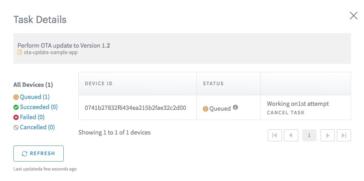Click the orange Queued filter icon in the sidebar
The height and width of the screenshot is (181, 364).
[16, 97]
